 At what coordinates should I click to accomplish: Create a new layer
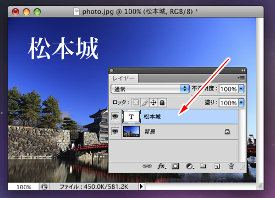pos(217,166)
